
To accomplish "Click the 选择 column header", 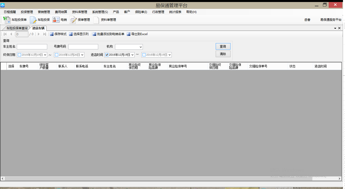I will [x=12, y=66].
